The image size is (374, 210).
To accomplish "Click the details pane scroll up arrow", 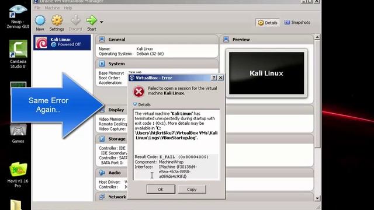I will [317, 37].
